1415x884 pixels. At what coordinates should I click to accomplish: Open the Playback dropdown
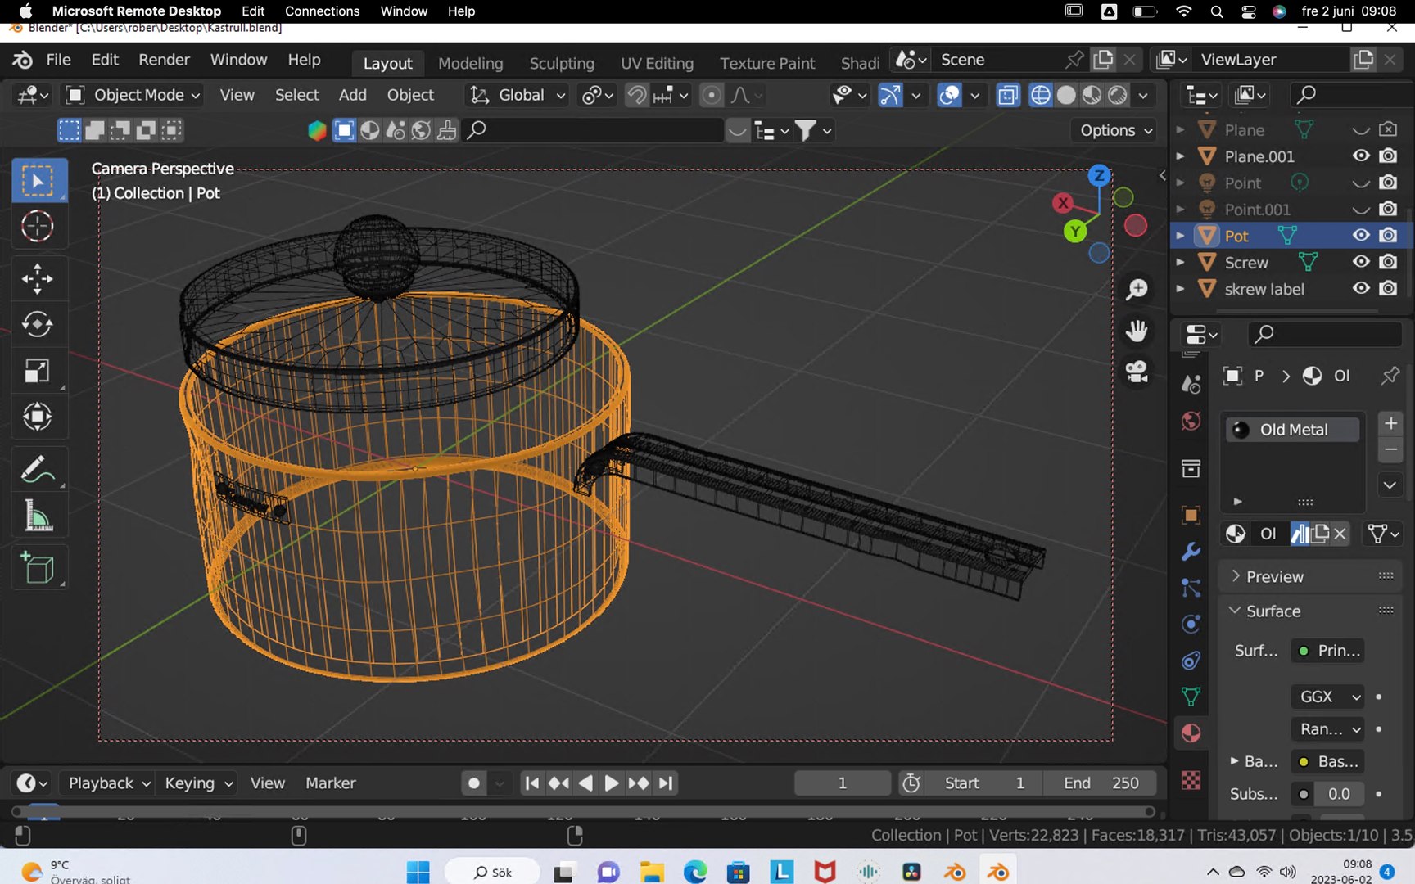click(109, 783)
